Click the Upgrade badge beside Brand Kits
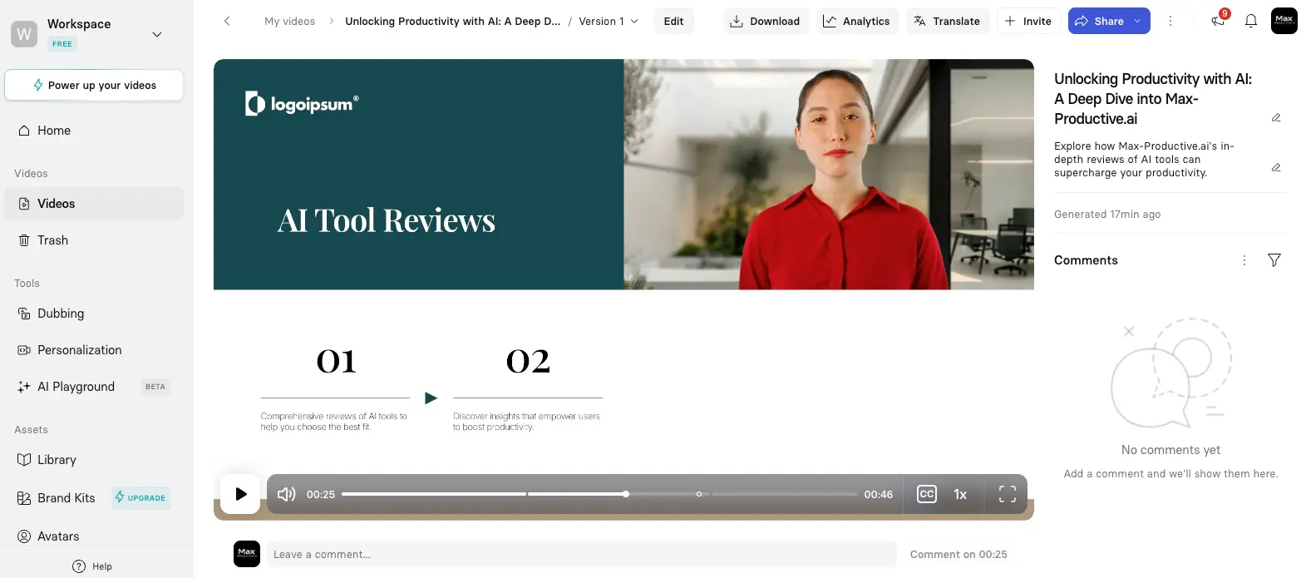Screen dimensions: 1301x578 click(x=140, y=497)
